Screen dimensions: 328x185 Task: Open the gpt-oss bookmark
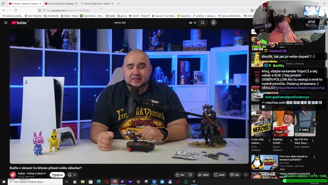click(x=122, y=16)
